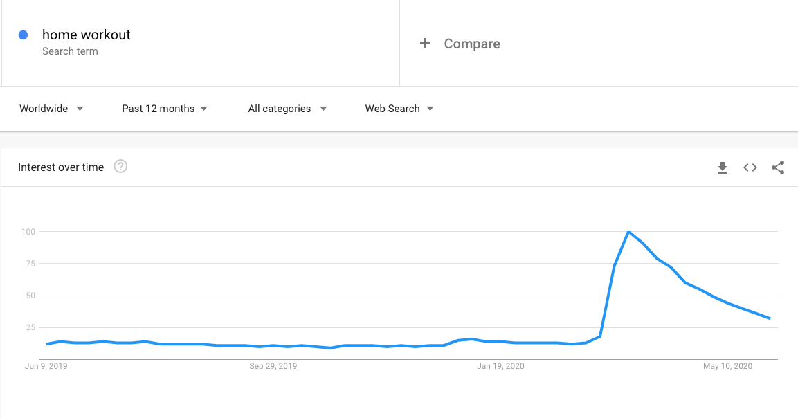Image resolution: width=798 pixels, height=418 pixels.
Task: Add a comparison term with Compare
Action: [x=471, y=44]
